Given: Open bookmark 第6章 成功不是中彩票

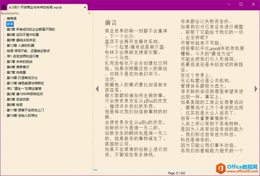Looking at the screenshot, I should (23, 35).
